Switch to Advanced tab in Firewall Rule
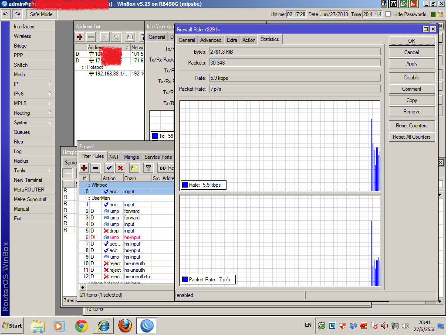Viewport: 446px width, 335px height. pyautogui.click(x=211, y=40)
